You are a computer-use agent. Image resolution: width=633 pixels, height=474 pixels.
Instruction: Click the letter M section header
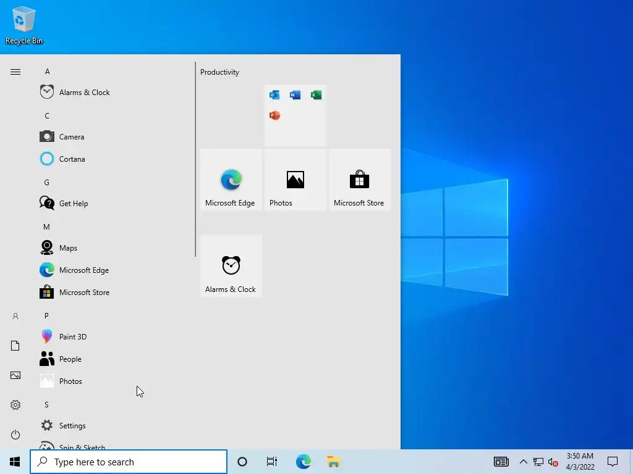(x=46, y=227)
